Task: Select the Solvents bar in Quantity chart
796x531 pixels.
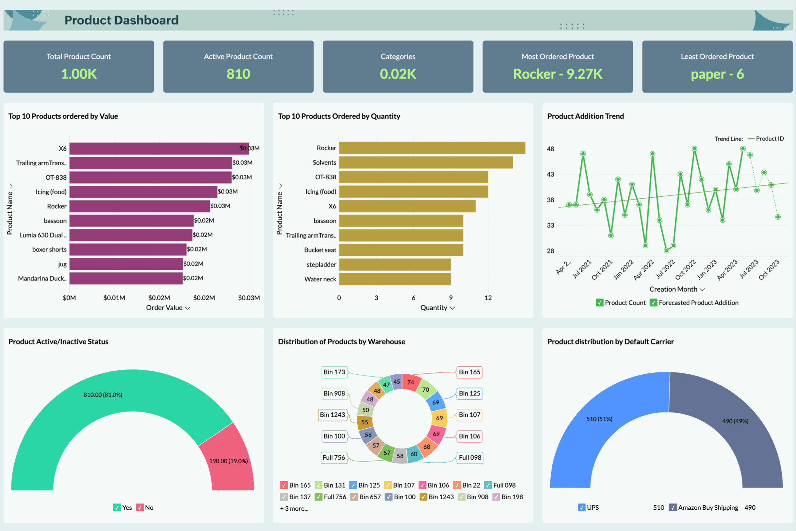Action: 426,162
